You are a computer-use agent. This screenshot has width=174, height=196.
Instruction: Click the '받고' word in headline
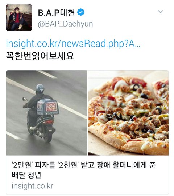87,165
